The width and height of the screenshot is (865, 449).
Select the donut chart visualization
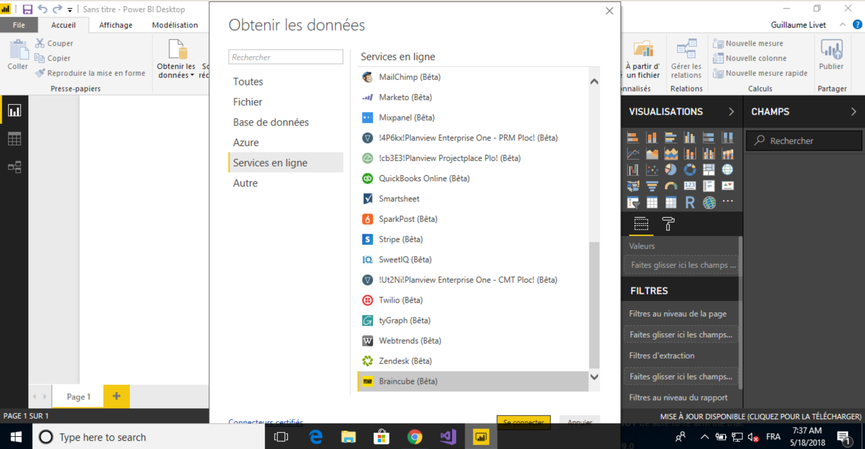click(690, 170)
